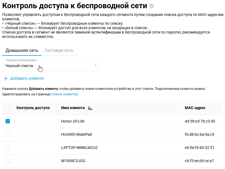
Task: Click the Добавить клиента text link
Action: click(27, 79)
